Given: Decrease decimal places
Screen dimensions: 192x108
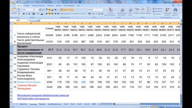Looking at the screenshot, I should (102, 14).
